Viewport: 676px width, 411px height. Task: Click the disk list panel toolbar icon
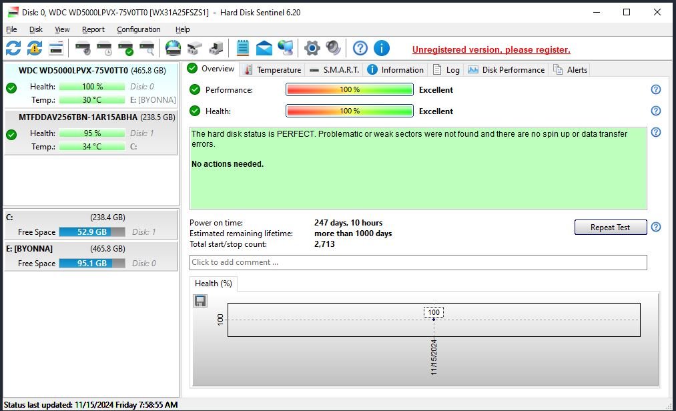[56, 48]
